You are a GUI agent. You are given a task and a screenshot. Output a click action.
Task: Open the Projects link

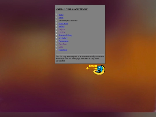pyautogui.click(x=62, y=29)
